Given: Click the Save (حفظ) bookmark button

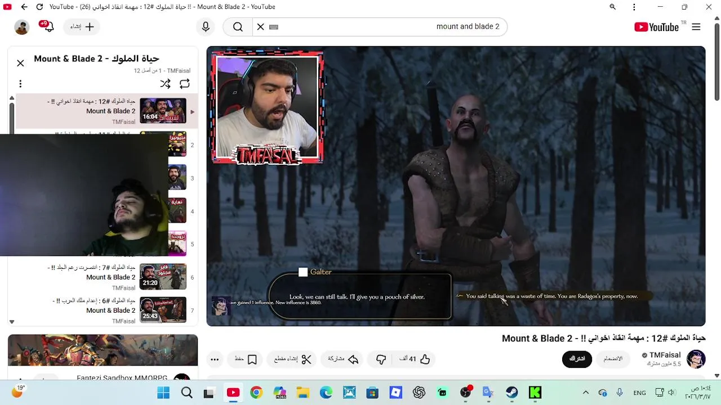Looking at the screenshot, I should (x=246, y=359).
